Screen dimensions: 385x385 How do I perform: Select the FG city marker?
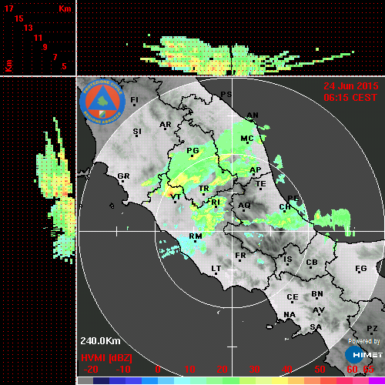tap(359, 272)
